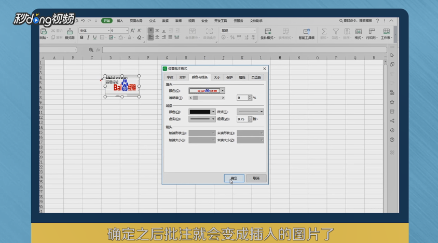Close the 设置批注格式 dialog
The height and width of the screenshot is (243, 438).
click(x=264, y=69)
